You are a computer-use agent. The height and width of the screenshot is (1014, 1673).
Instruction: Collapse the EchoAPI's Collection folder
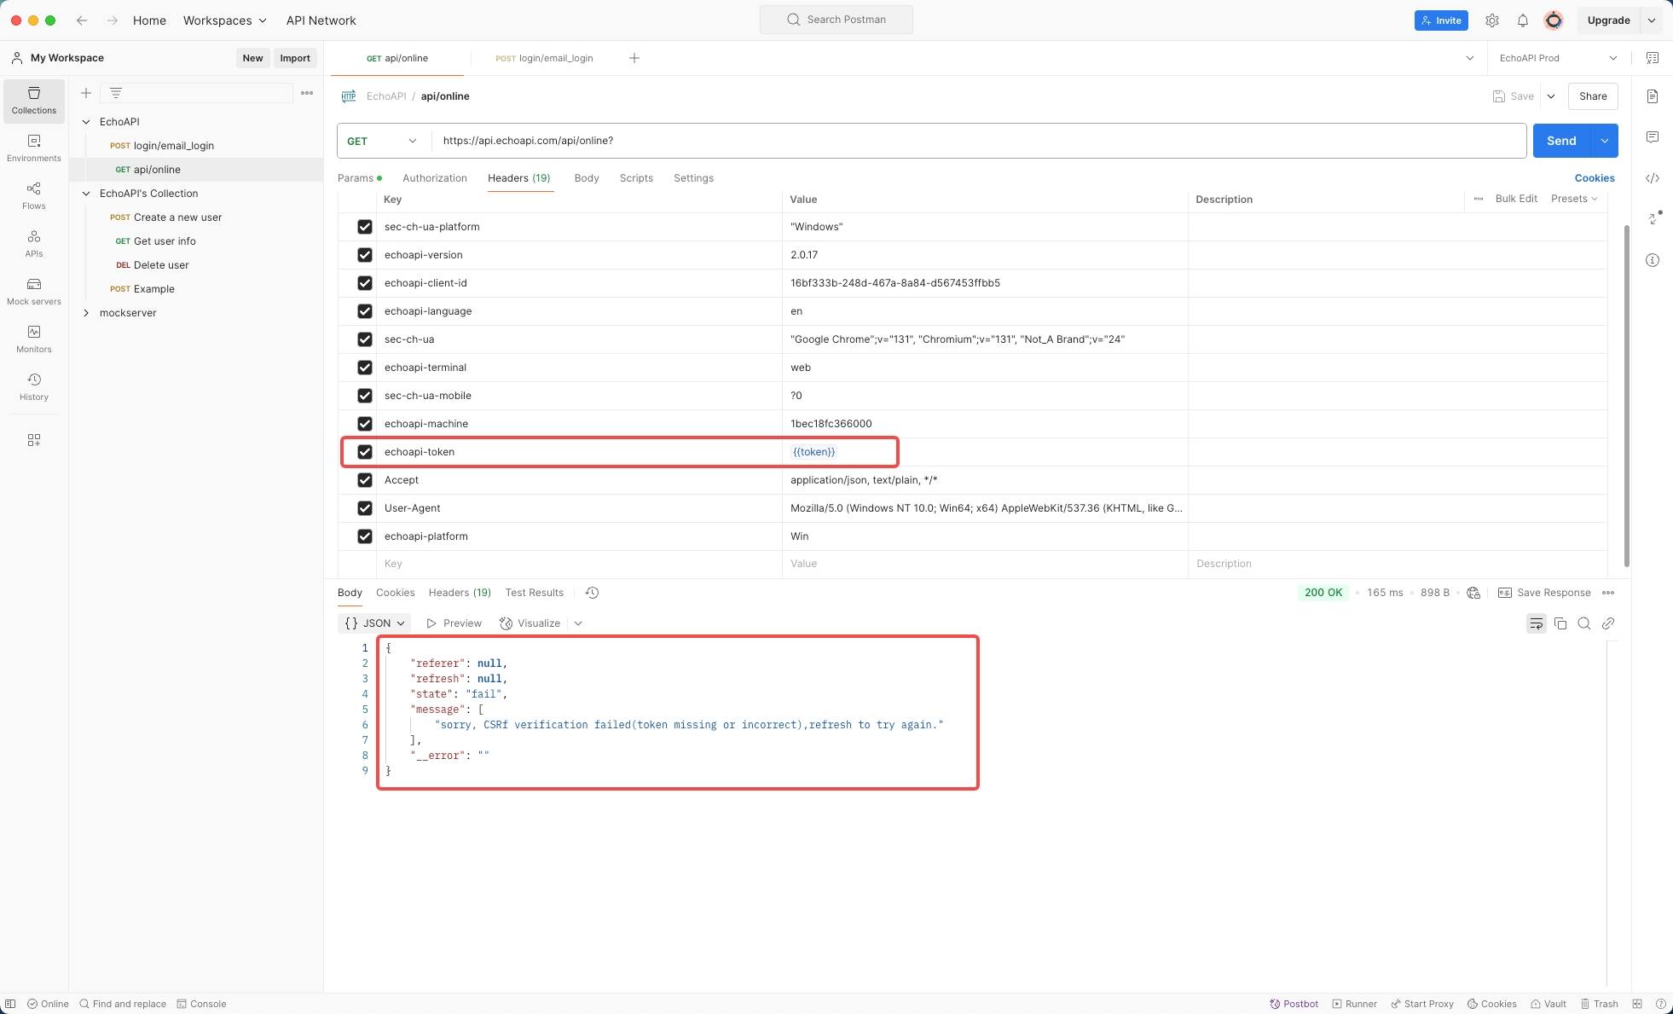tap(86, 194)
